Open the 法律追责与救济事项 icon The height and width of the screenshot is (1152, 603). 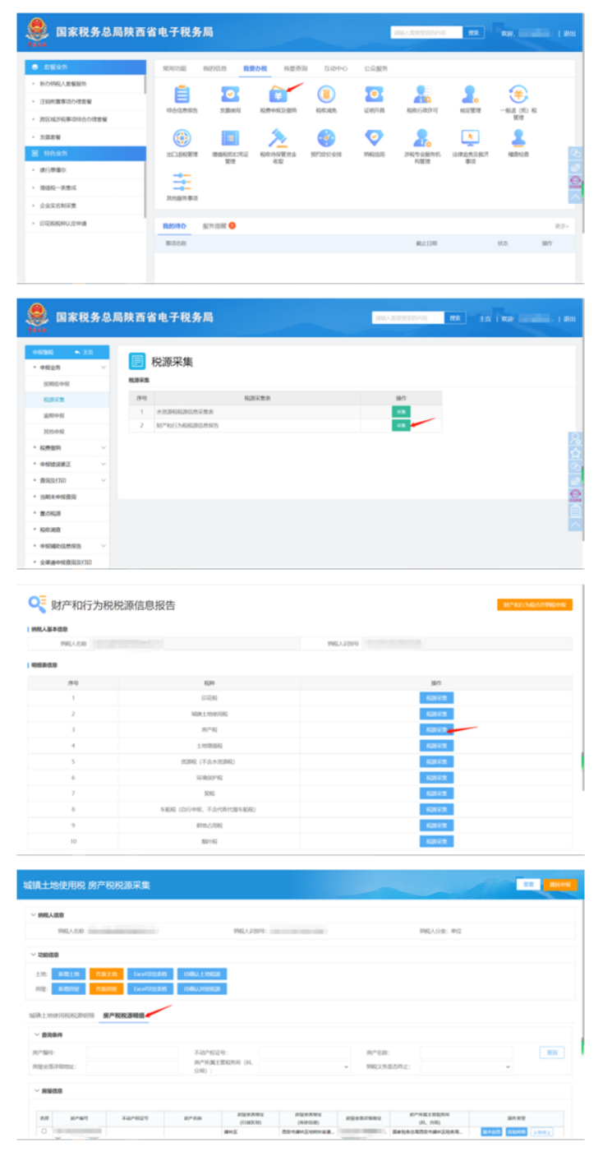tap(470, 139)
